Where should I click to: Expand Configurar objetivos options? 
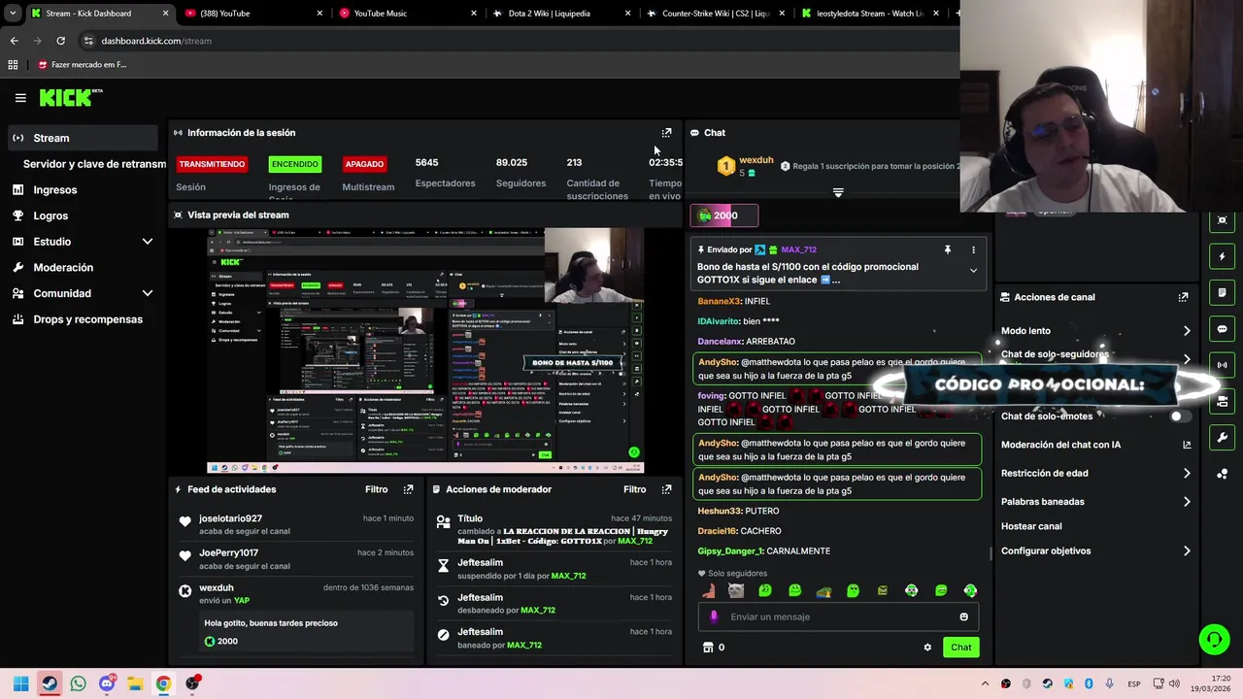1187,550
